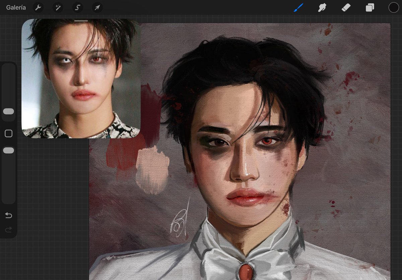Tap the brush size slider handle
Image resolution: width=402 pixels, height=280 pixels.
[8, 111]
